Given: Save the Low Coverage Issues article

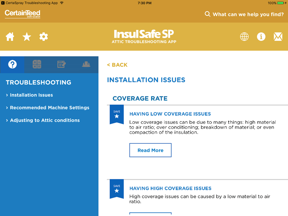Looking at the screenshot, I should [x=117, y=114].
